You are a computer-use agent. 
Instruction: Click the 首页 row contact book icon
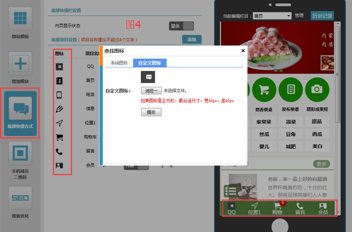pyautogui.click(x=59, y=81)
